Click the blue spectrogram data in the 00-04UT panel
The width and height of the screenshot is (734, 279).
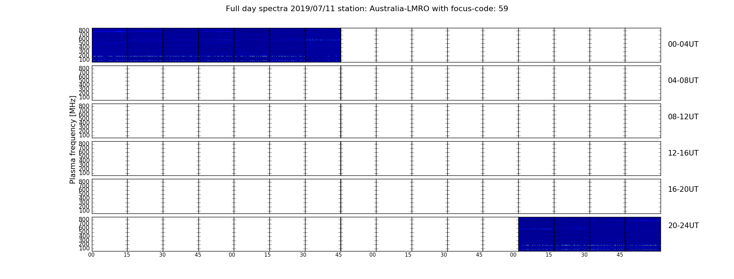pyautogui.click(x=216, y=45)
